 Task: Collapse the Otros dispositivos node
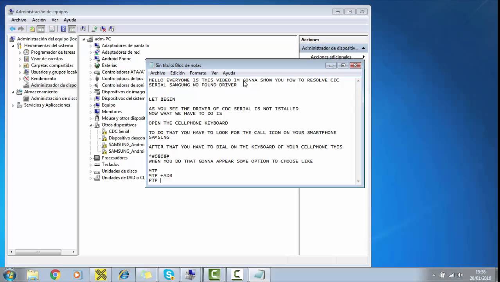90,125
